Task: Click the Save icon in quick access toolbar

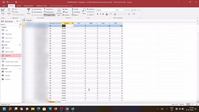Action: [x=3, y=2]
